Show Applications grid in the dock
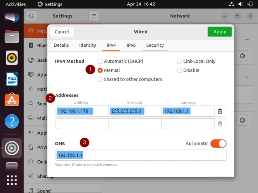This screenshot has height=193, width=258. (12, 181)
